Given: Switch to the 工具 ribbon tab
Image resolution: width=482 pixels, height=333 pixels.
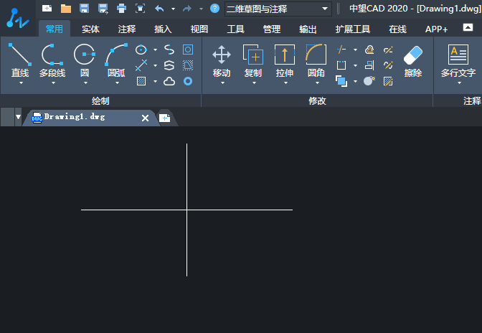Looking at the screenshot, I should (x=235, y=29).
